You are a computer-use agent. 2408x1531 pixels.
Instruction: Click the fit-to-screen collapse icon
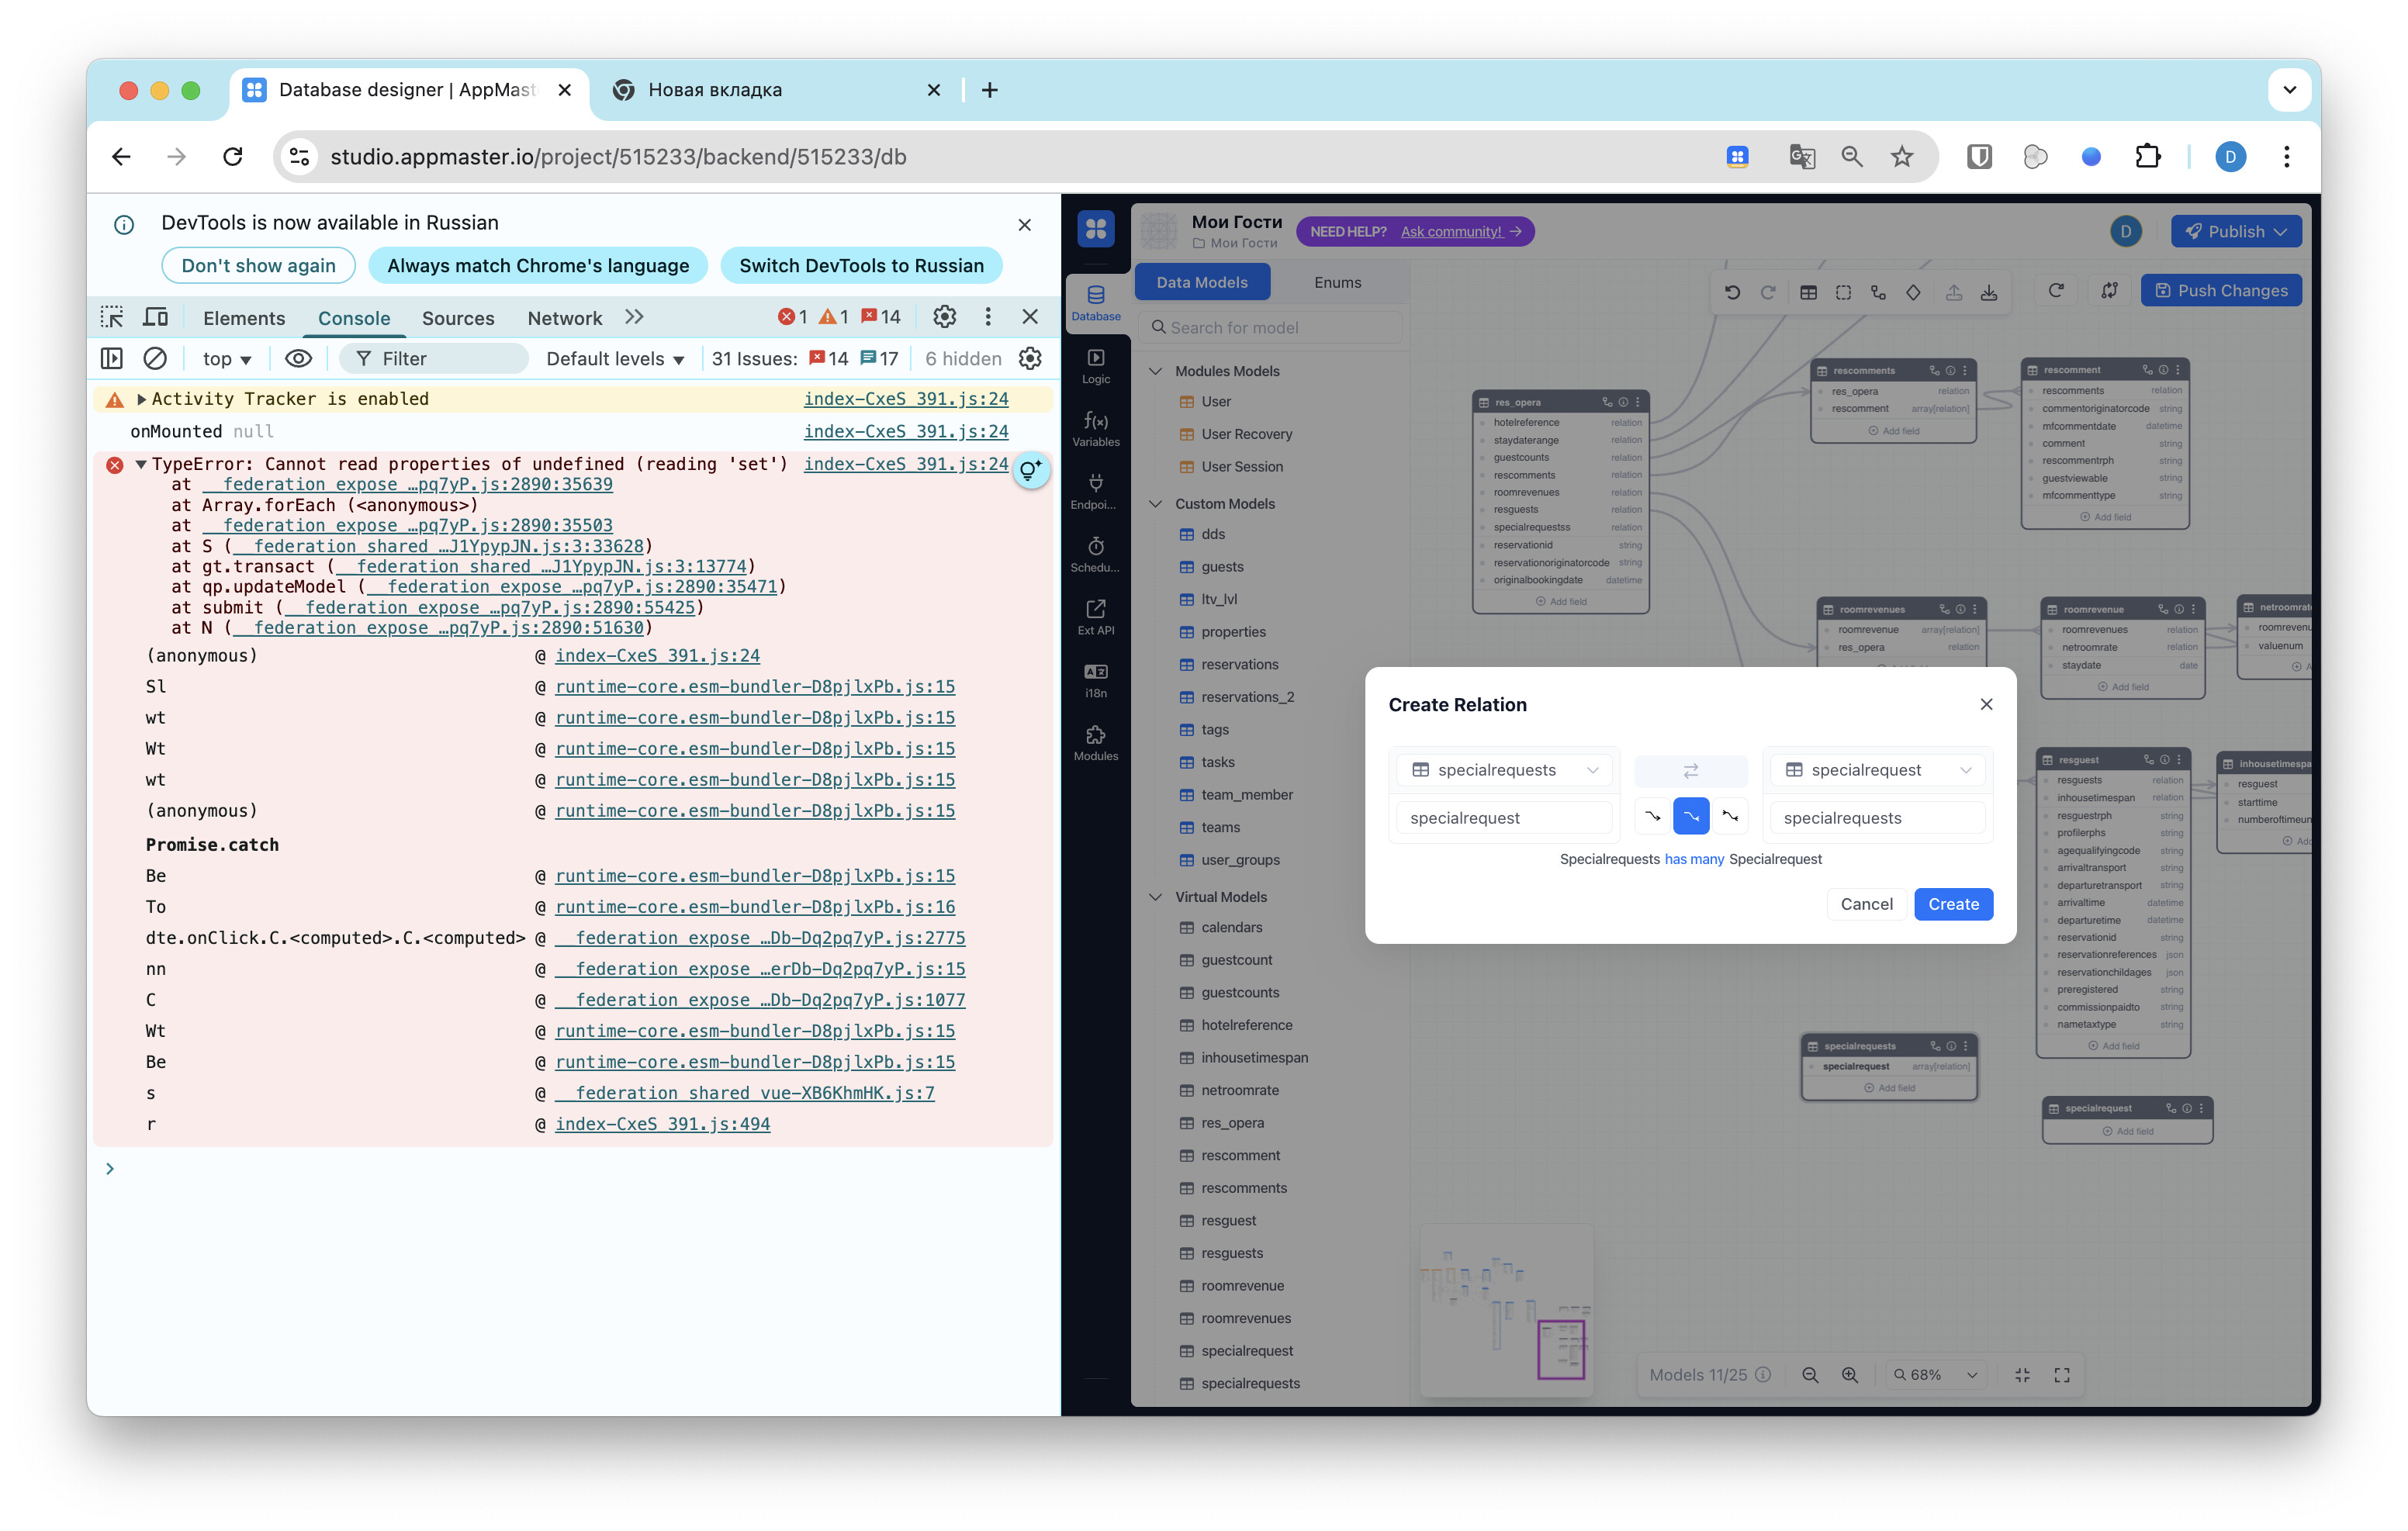[2023, 1375]
